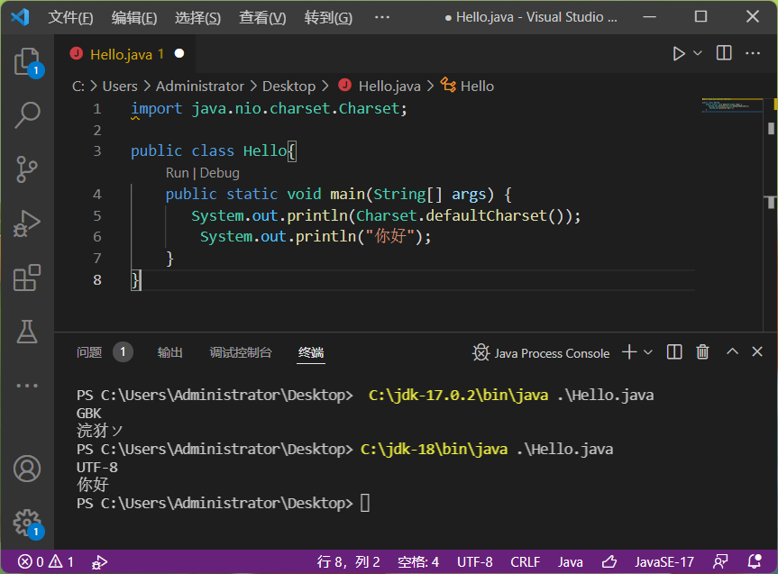Click Users in the breadcrumb

120,87
